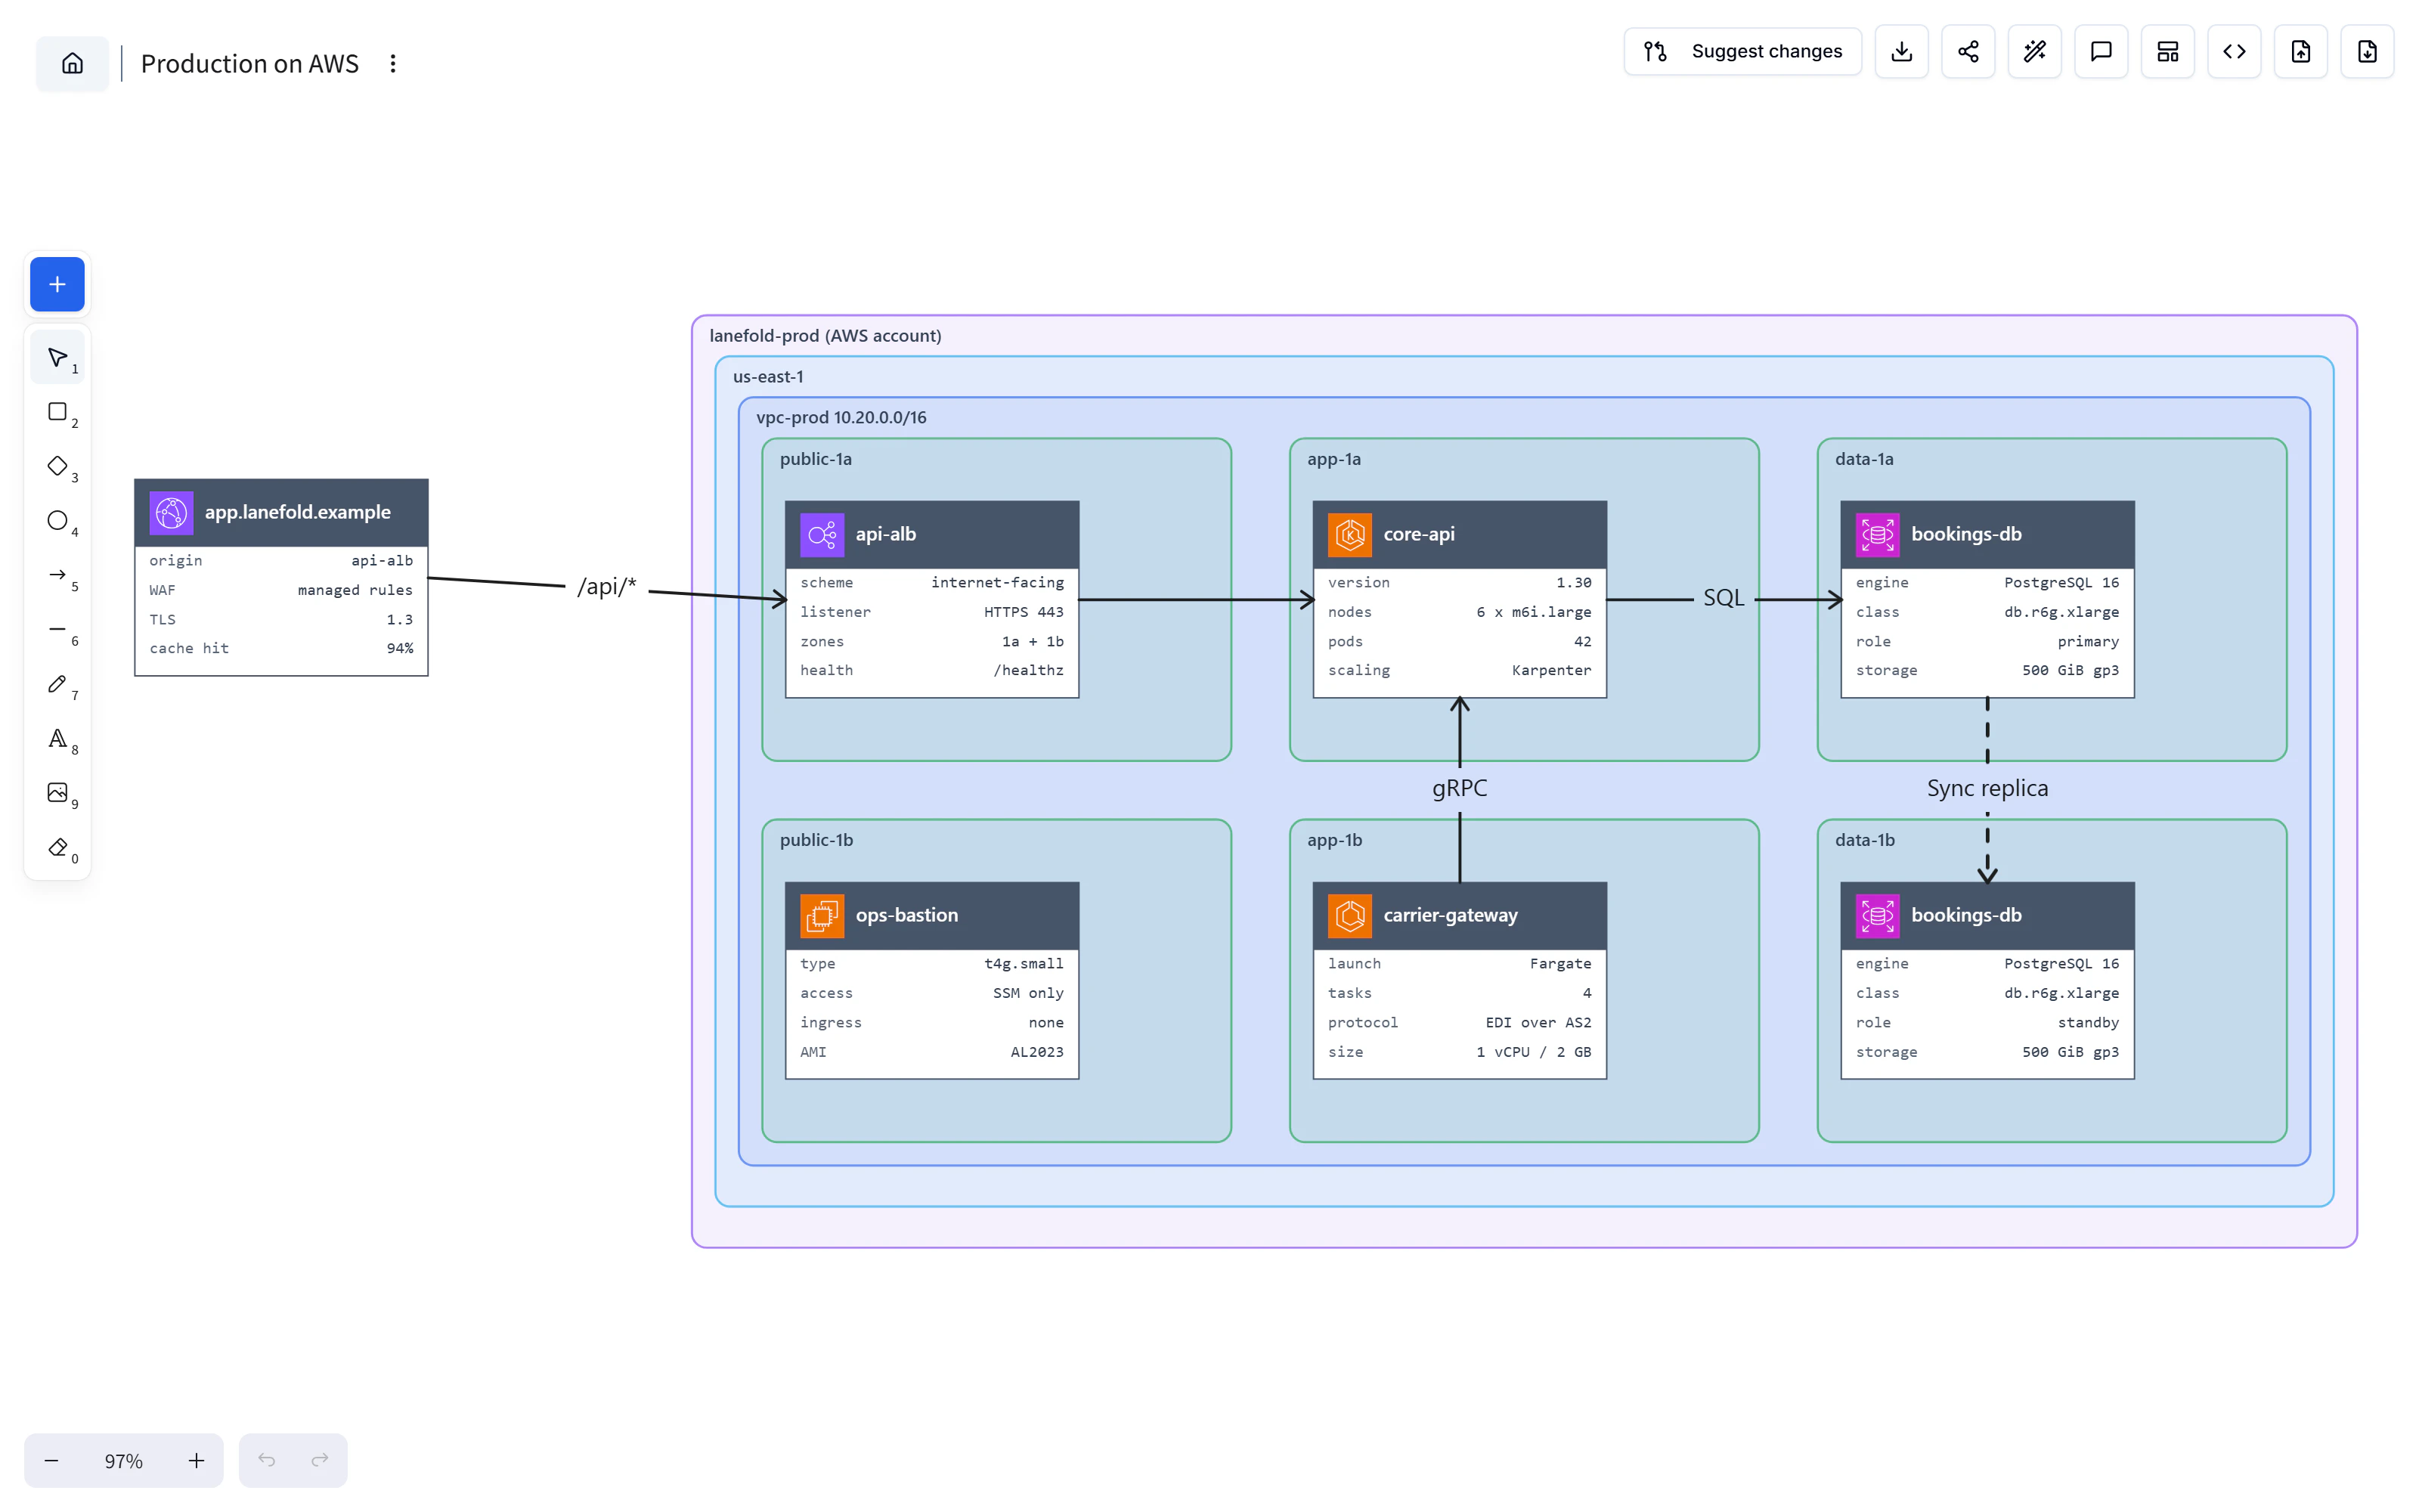Open the layout panel icon
This screenshot has height=1512, width=2419.
(2167, 51)
